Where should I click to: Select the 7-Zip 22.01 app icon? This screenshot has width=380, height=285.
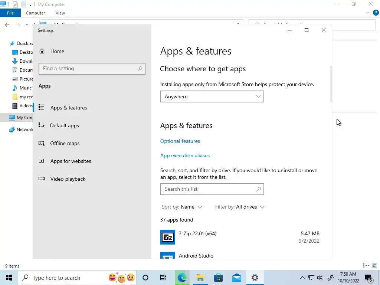pos(168,237)
